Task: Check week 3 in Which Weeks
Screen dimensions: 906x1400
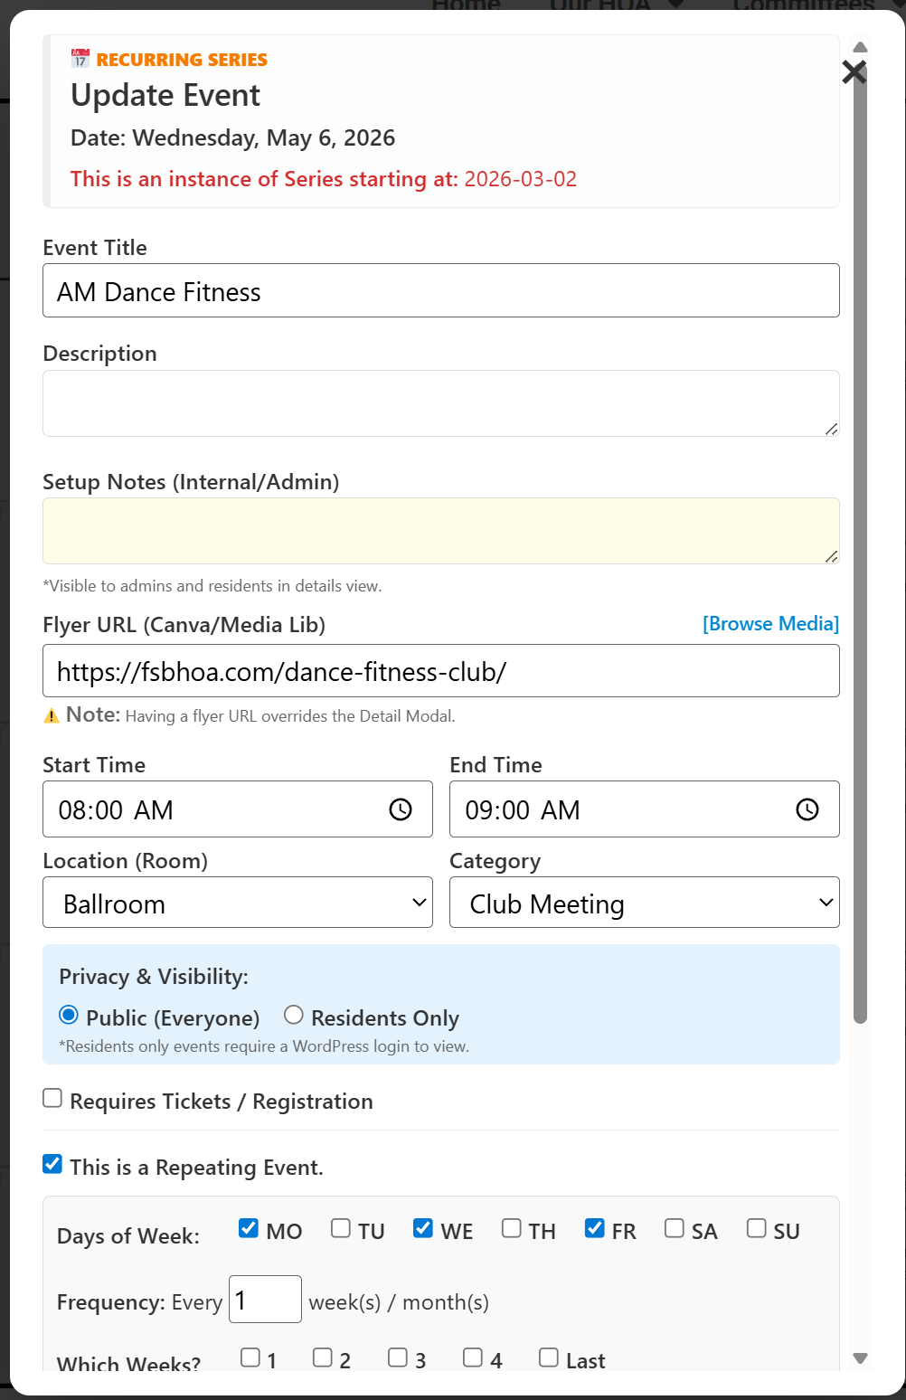Action: (398, 1357)
